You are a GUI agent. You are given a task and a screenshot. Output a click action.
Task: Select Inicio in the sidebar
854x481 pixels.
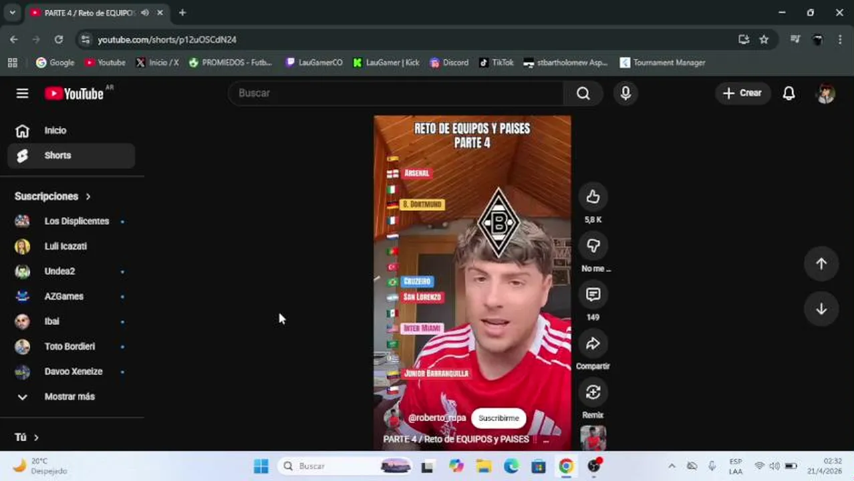72,130
